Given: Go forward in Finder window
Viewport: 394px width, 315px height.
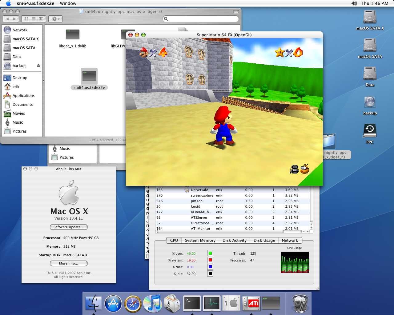Looking at the screenshot, I should coord(15,19).
